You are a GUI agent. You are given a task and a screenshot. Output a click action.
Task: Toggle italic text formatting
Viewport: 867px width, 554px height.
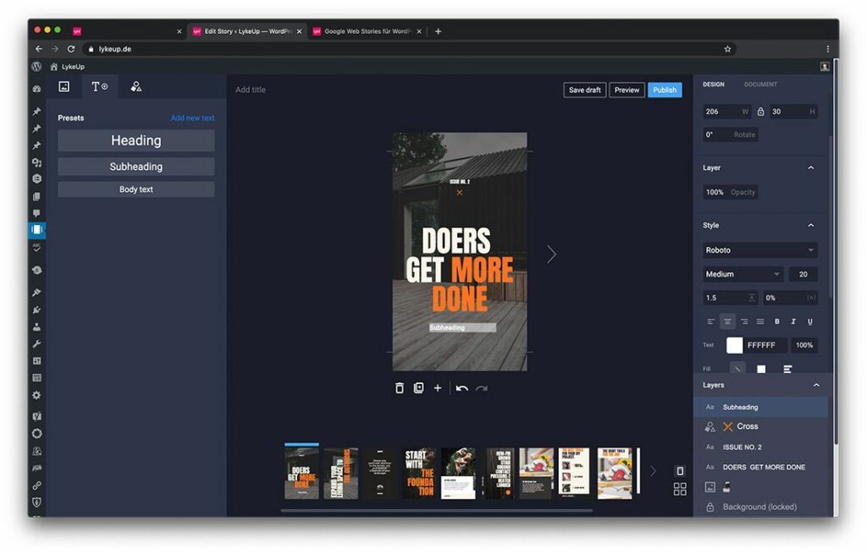pos(793,321)
